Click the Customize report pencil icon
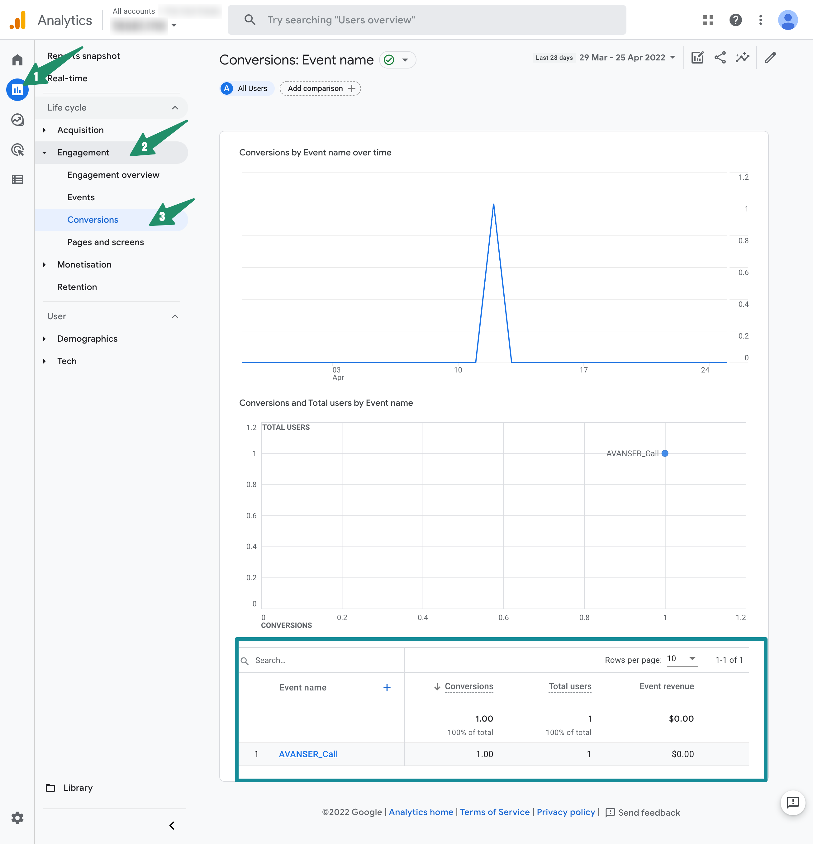813x844 pixels. (x=770, y=58)
